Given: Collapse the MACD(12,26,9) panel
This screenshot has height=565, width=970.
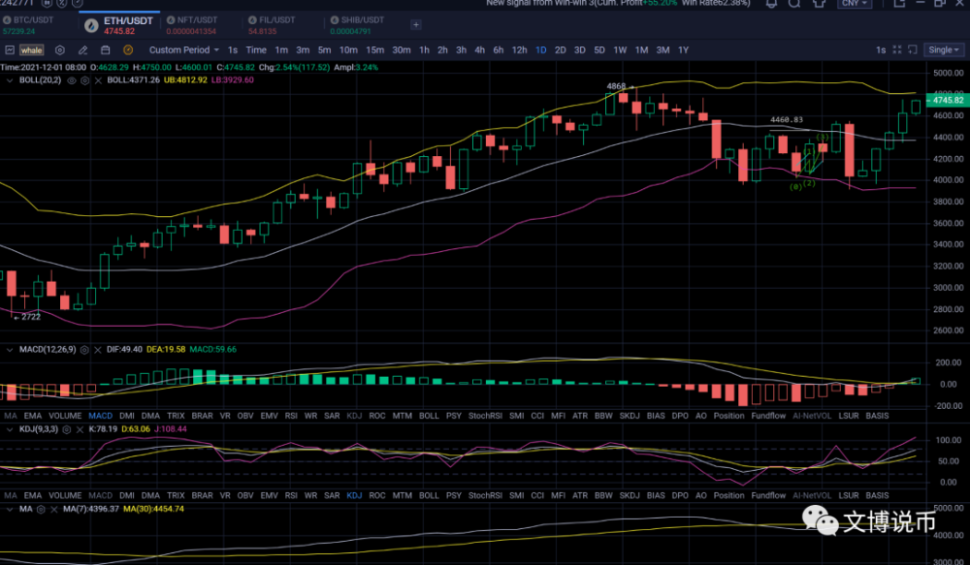Looking at the screenshot, I should (10, 350).
